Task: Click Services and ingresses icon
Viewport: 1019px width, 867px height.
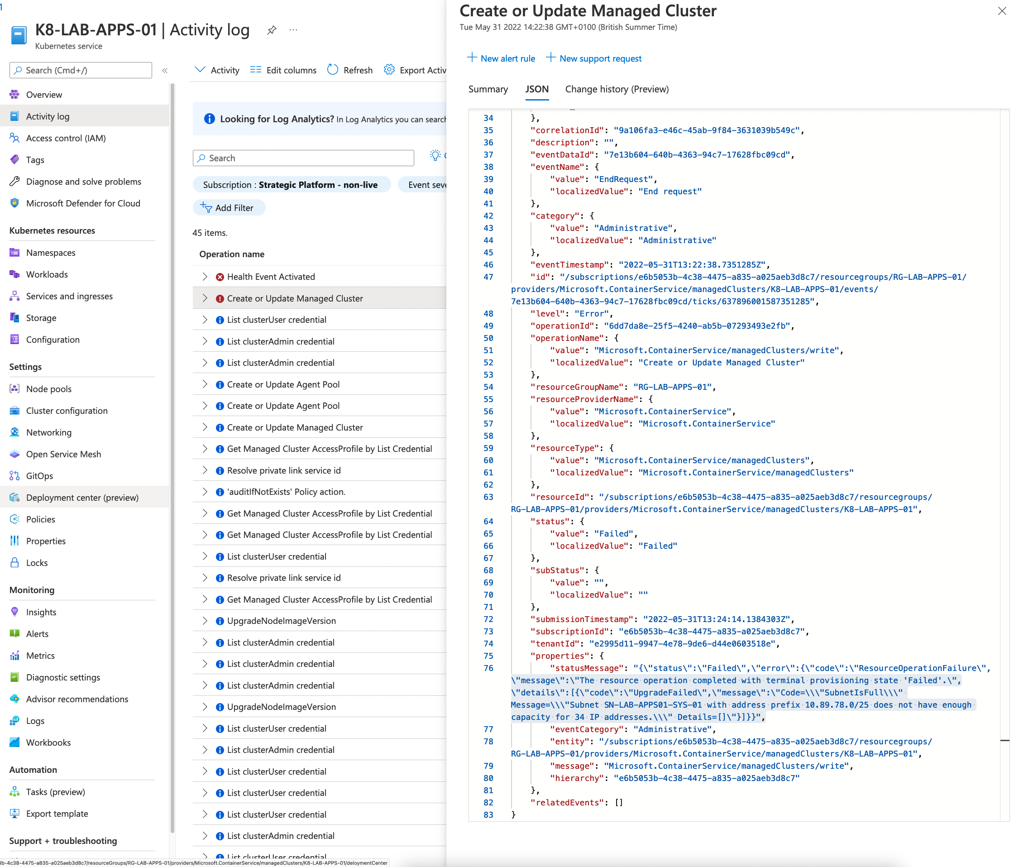Action: pyautogui.click(x=15, y=296)
